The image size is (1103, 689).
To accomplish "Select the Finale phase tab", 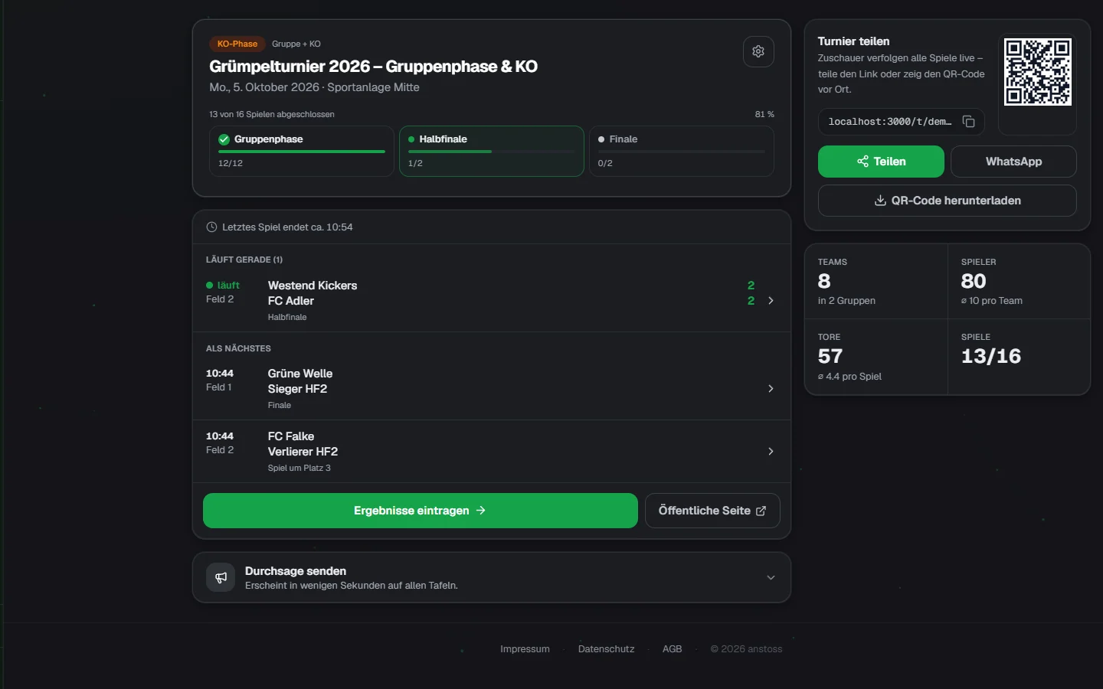I will (682, 152).
